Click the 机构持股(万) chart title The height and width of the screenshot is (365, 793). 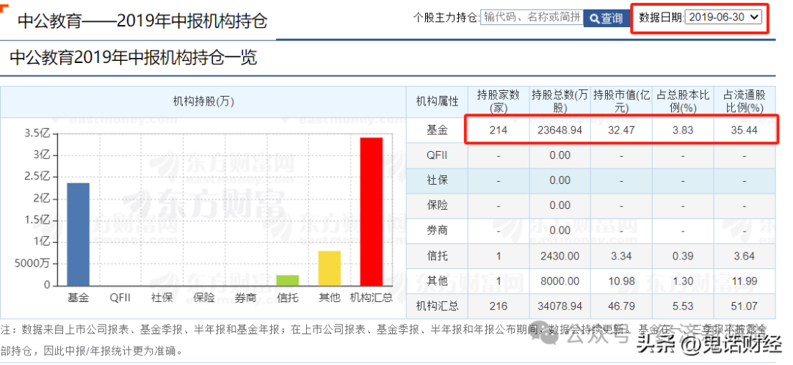tap(204, 101)
